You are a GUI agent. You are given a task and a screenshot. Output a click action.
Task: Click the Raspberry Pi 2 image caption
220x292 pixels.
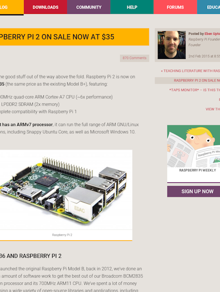[62, 235]
